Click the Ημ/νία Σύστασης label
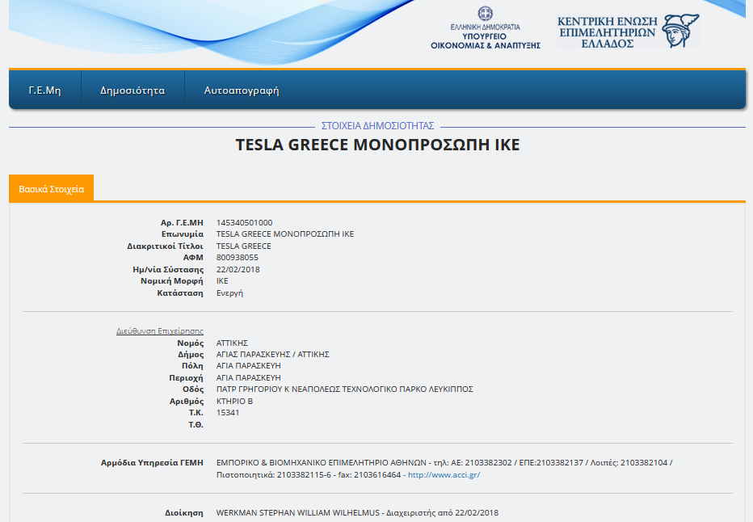This screenshot has width=753, height=522. [168, 269]
